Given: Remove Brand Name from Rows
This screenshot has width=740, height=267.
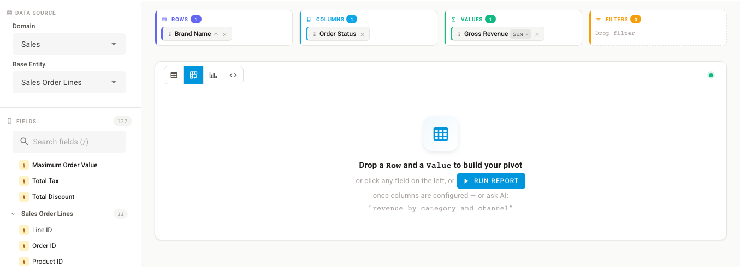Looking at the screenshot, I should [x=224, y=34].
